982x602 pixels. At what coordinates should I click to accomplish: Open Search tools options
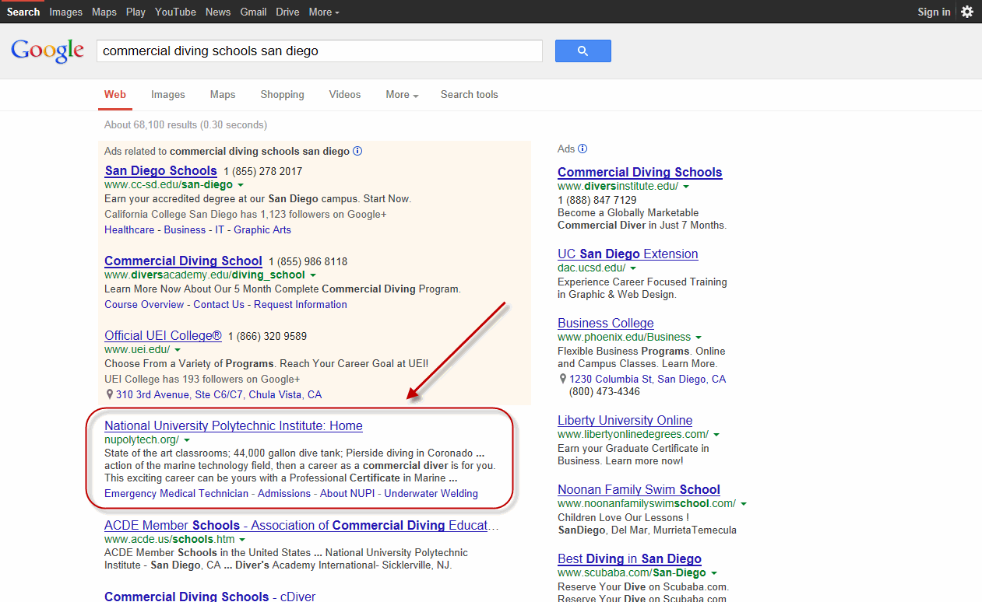point(469,95)
